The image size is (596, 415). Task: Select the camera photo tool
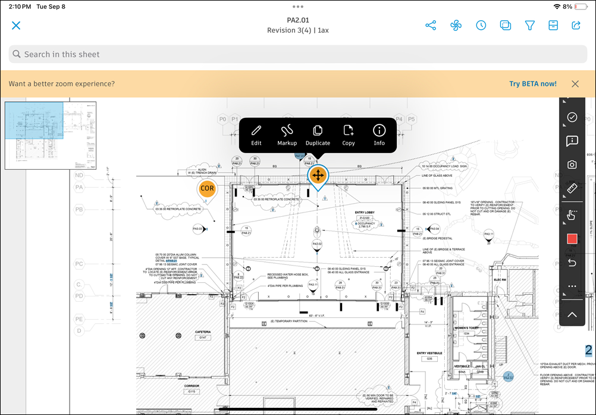point(572,164)
